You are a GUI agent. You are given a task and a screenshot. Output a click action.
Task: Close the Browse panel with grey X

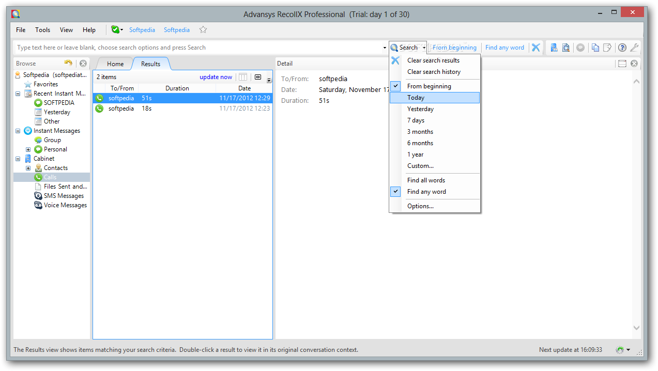tap(83, 64)
